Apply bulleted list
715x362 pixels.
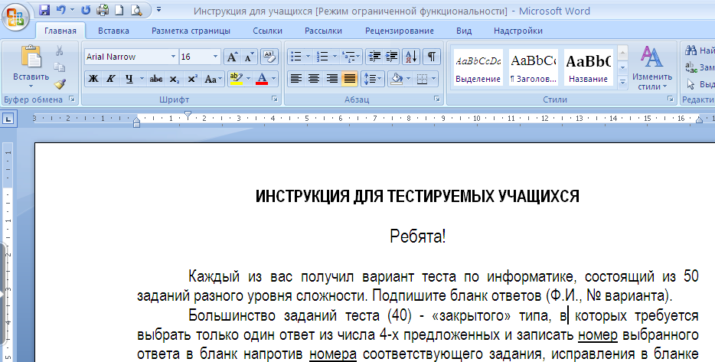click(296, 57)
